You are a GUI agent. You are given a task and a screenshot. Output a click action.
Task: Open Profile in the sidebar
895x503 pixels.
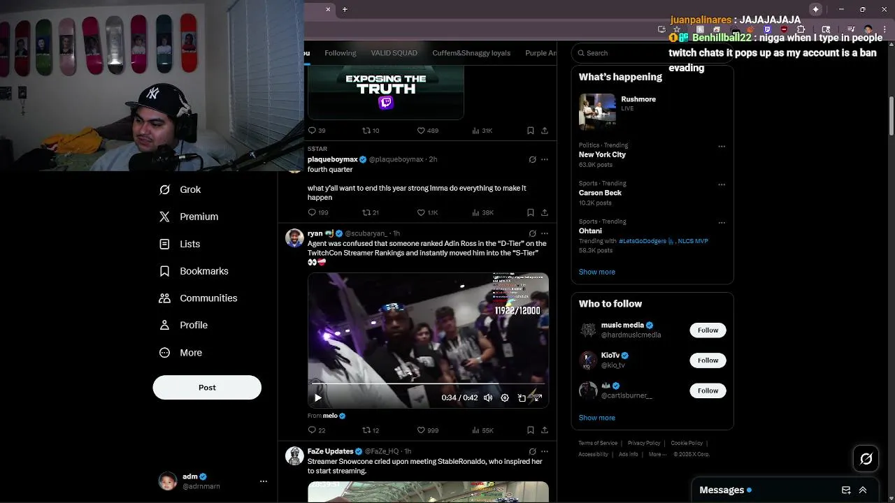(x=184, y=326)
